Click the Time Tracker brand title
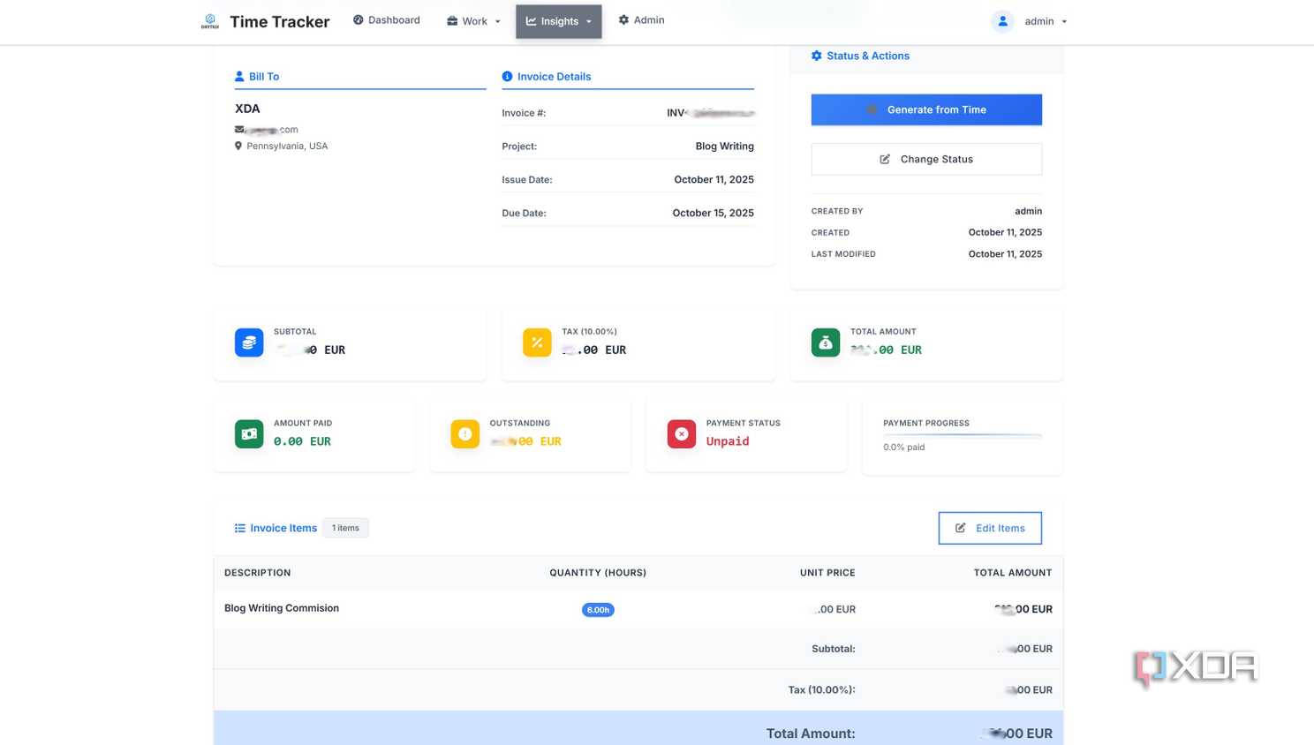The width and height of the screenshot is (1314, 745). pyautogui.click(x=280, y=22)
